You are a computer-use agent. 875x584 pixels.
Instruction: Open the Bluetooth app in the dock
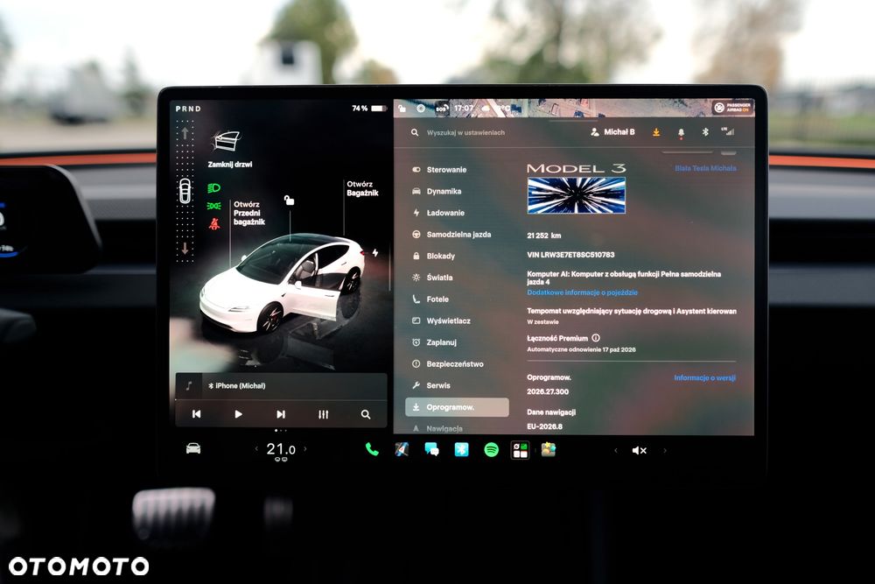[x=461, y=449]
